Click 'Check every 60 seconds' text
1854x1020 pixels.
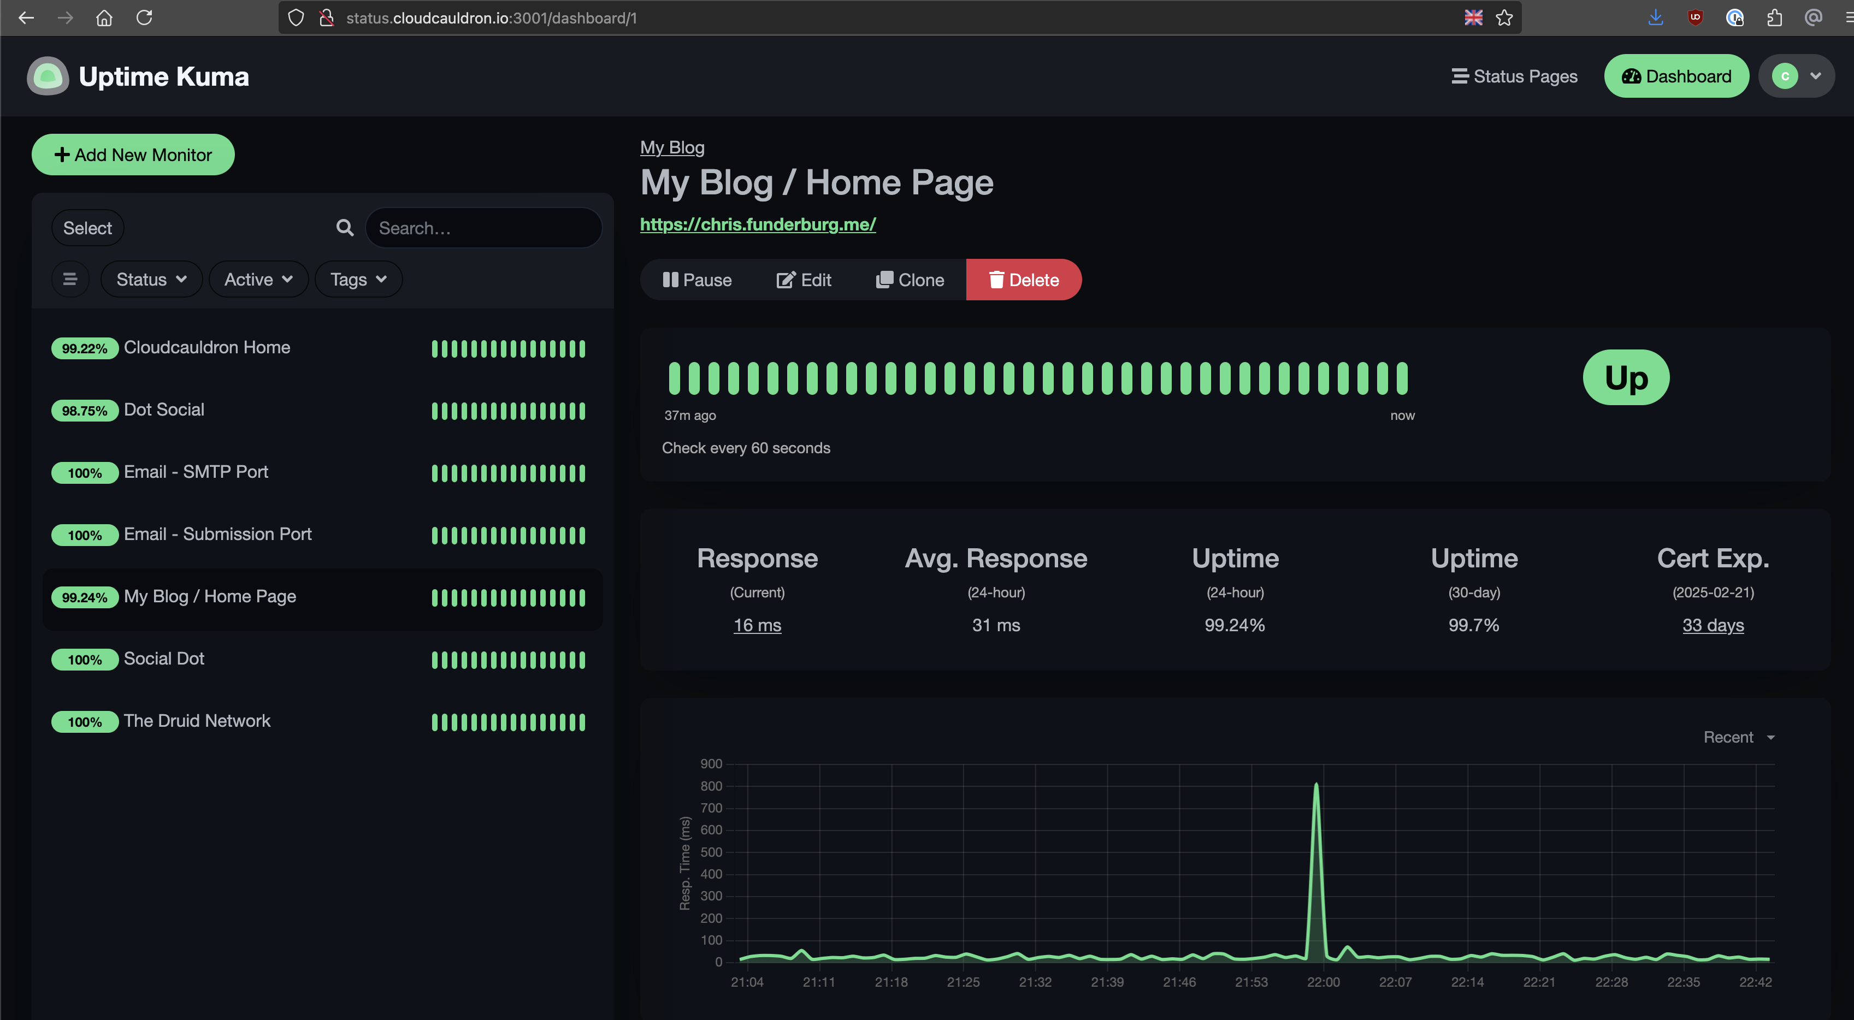pos(746,448)
